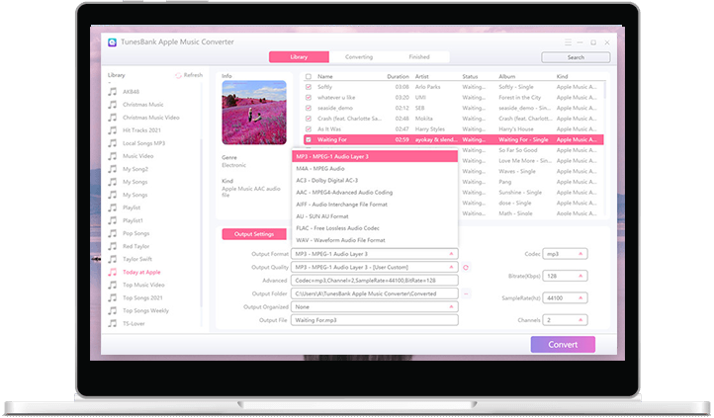Sort by the Duration column header
The image size is (714, 418).
pyautogui.click(x=398, y=76)
